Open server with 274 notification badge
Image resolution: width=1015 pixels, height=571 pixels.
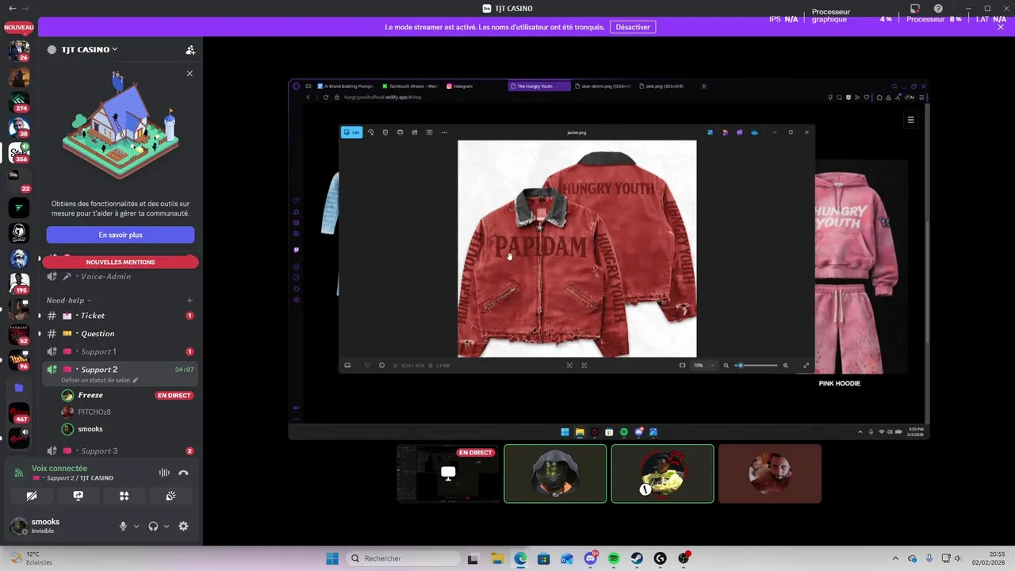click(19, 102)
